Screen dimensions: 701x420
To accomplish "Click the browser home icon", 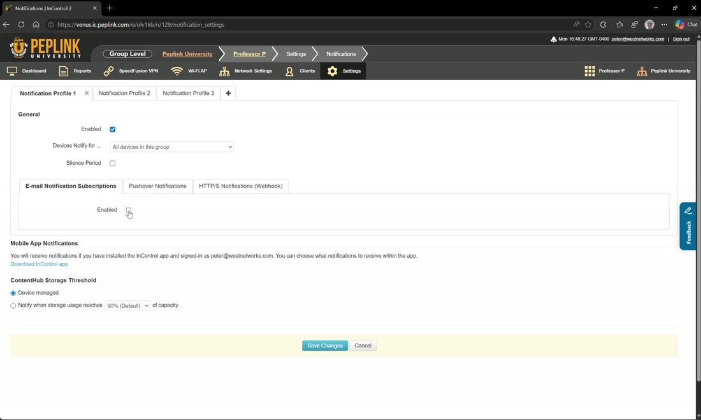I will [36, 25].
